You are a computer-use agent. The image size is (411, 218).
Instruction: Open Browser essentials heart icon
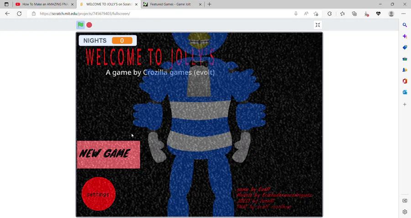[378, 14]
